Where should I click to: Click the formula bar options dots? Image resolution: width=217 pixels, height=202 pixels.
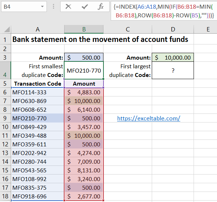pyautogui.click(x=53, y=7)
